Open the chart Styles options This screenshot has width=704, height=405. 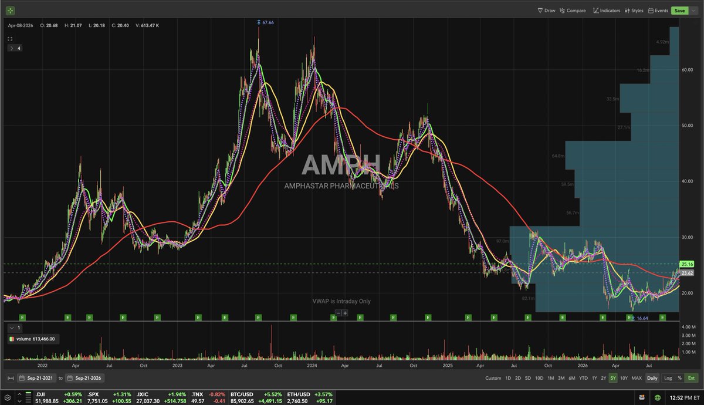[x=634, y=11]
